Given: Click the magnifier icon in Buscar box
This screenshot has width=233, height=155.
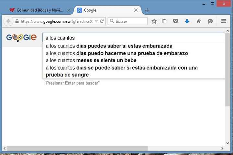Looking at the screenshot, I should [x=112, y=21].
